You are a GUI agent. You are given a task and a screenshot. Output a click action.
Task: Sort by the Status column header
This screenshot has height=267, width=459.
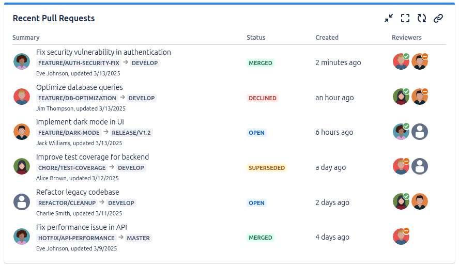[x=256, y=38]
